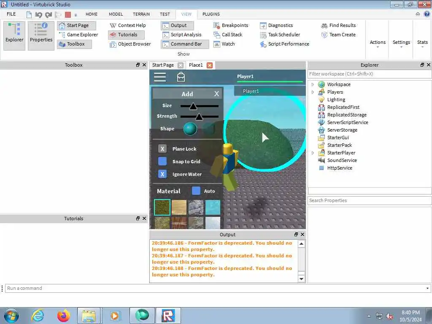Screen dimensions: 432x324
Task: Undock the Tutorials panel
Action: coord(138,219)
